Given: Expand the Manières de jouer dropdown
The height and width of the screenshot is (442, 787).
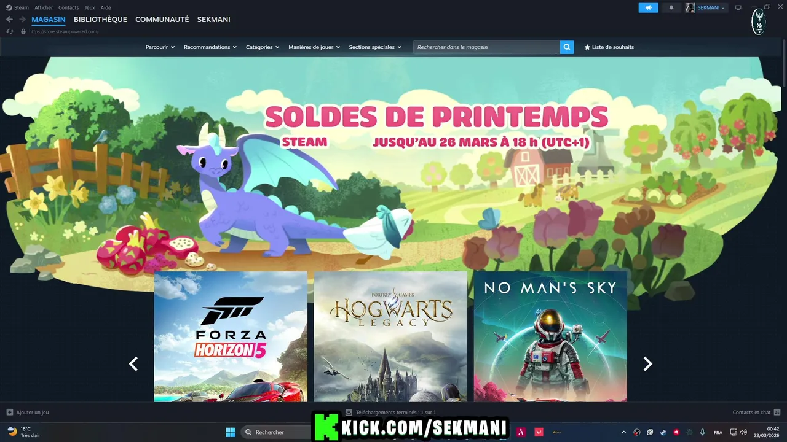Looking at the screenshot, I should pyautogui.click(x=314, y=47).
